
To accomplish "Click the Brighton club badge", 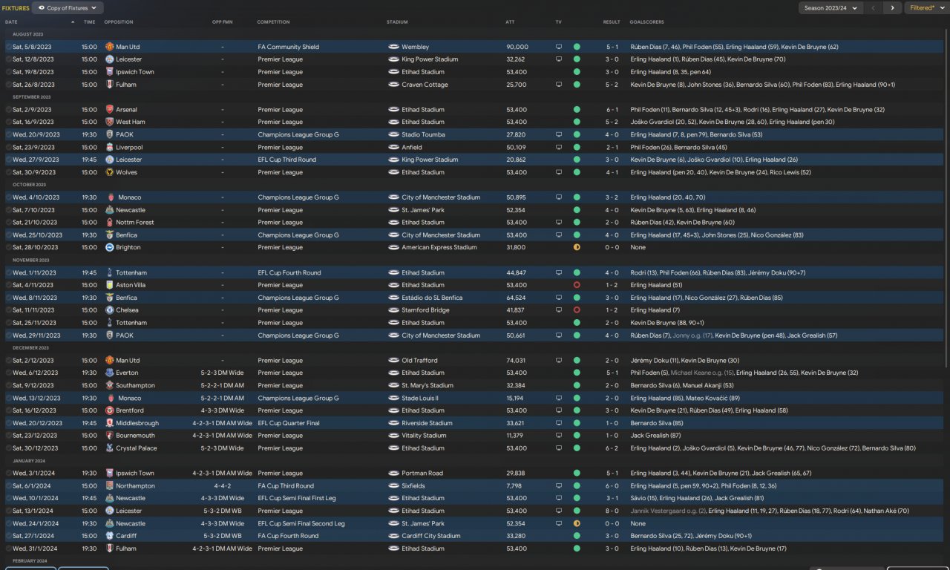I will pyautogui.click(x=110, y=247).
